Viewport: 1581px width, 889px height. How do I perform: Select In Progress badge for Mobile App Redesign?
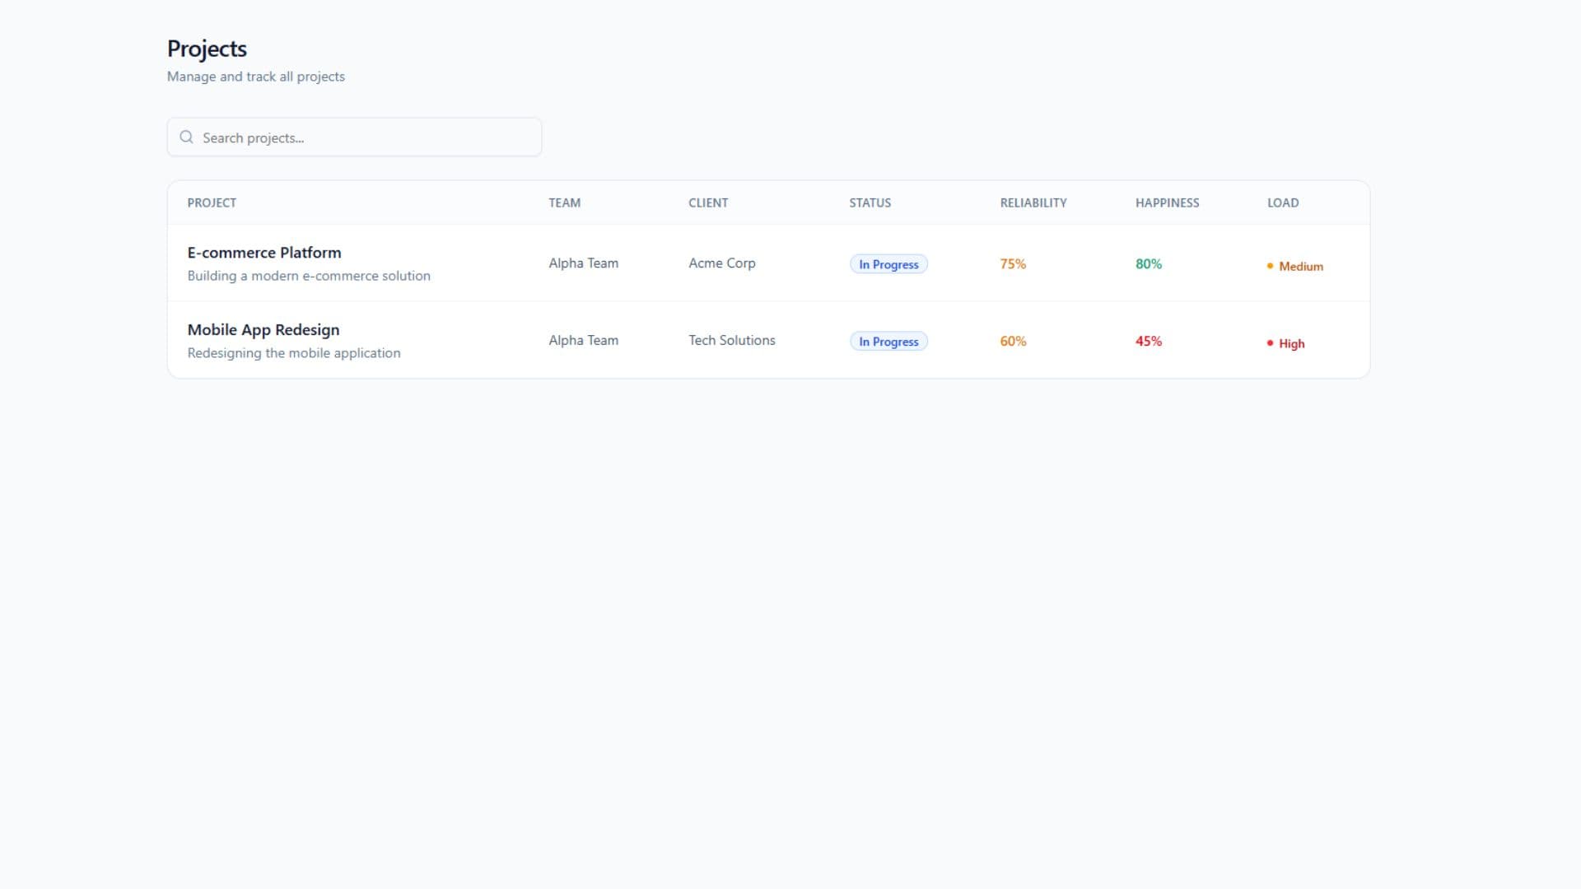point(888,342)
